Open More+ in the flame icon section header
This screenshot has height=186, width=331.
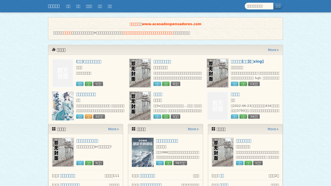[x=273, y=50]
